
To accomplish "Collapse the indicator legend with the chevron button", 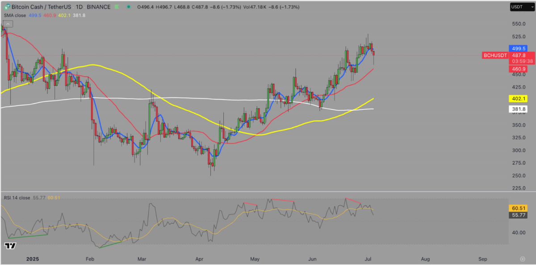I will [8, 23].
